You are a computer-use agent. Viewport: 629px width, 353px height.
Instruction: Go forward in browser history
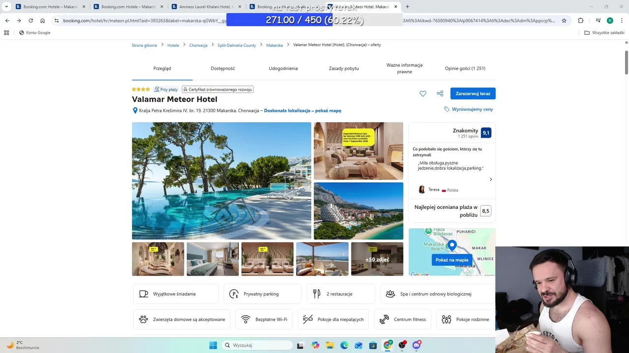tap(19, 21)
